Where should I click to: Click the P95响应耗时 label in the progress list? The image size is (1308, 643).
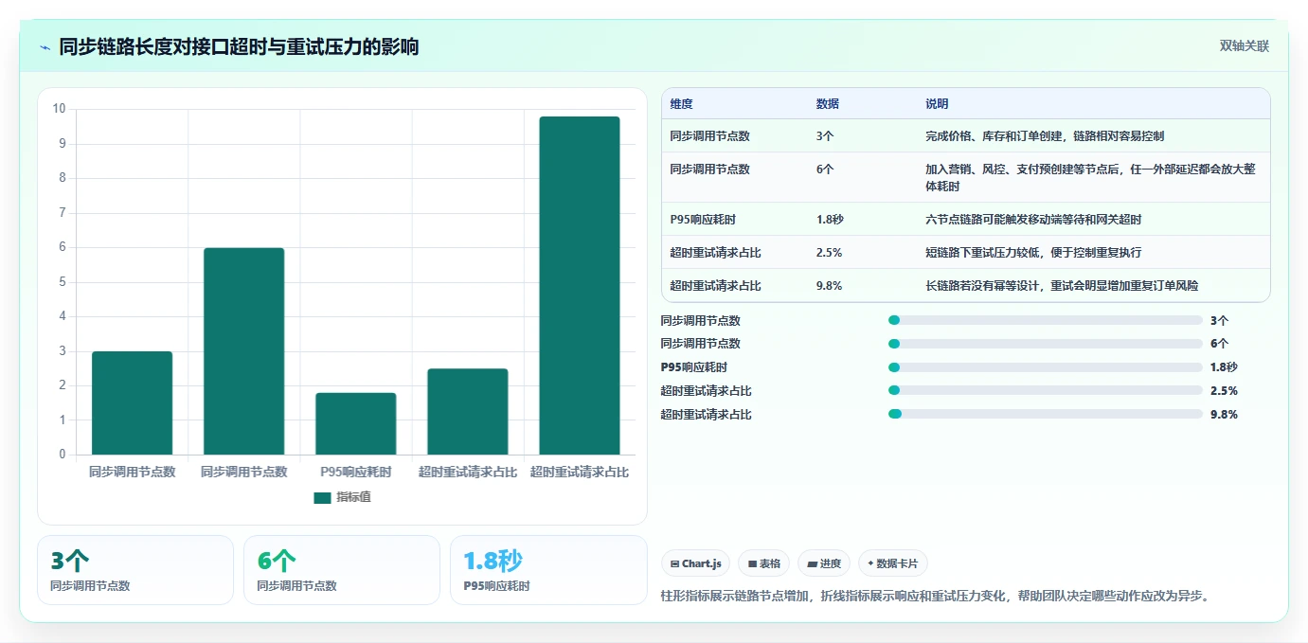[x=694, y=367]
